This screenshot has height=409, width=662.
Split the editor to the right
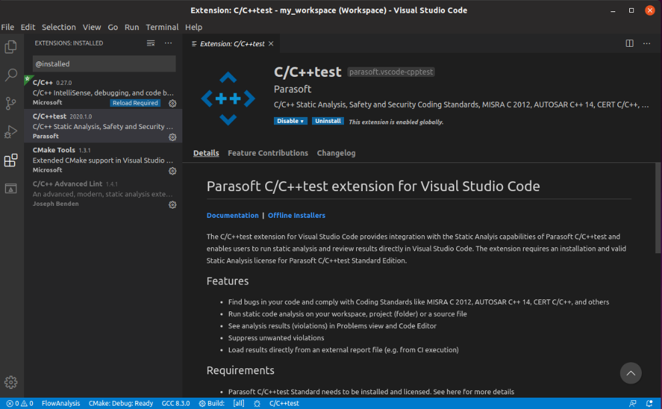pos(629,43)
